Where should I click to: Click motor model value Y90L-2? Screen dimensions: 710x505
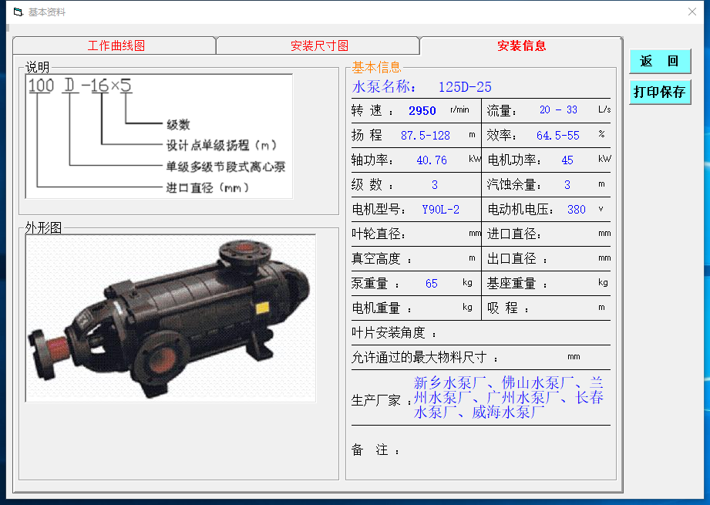[440, 209]
